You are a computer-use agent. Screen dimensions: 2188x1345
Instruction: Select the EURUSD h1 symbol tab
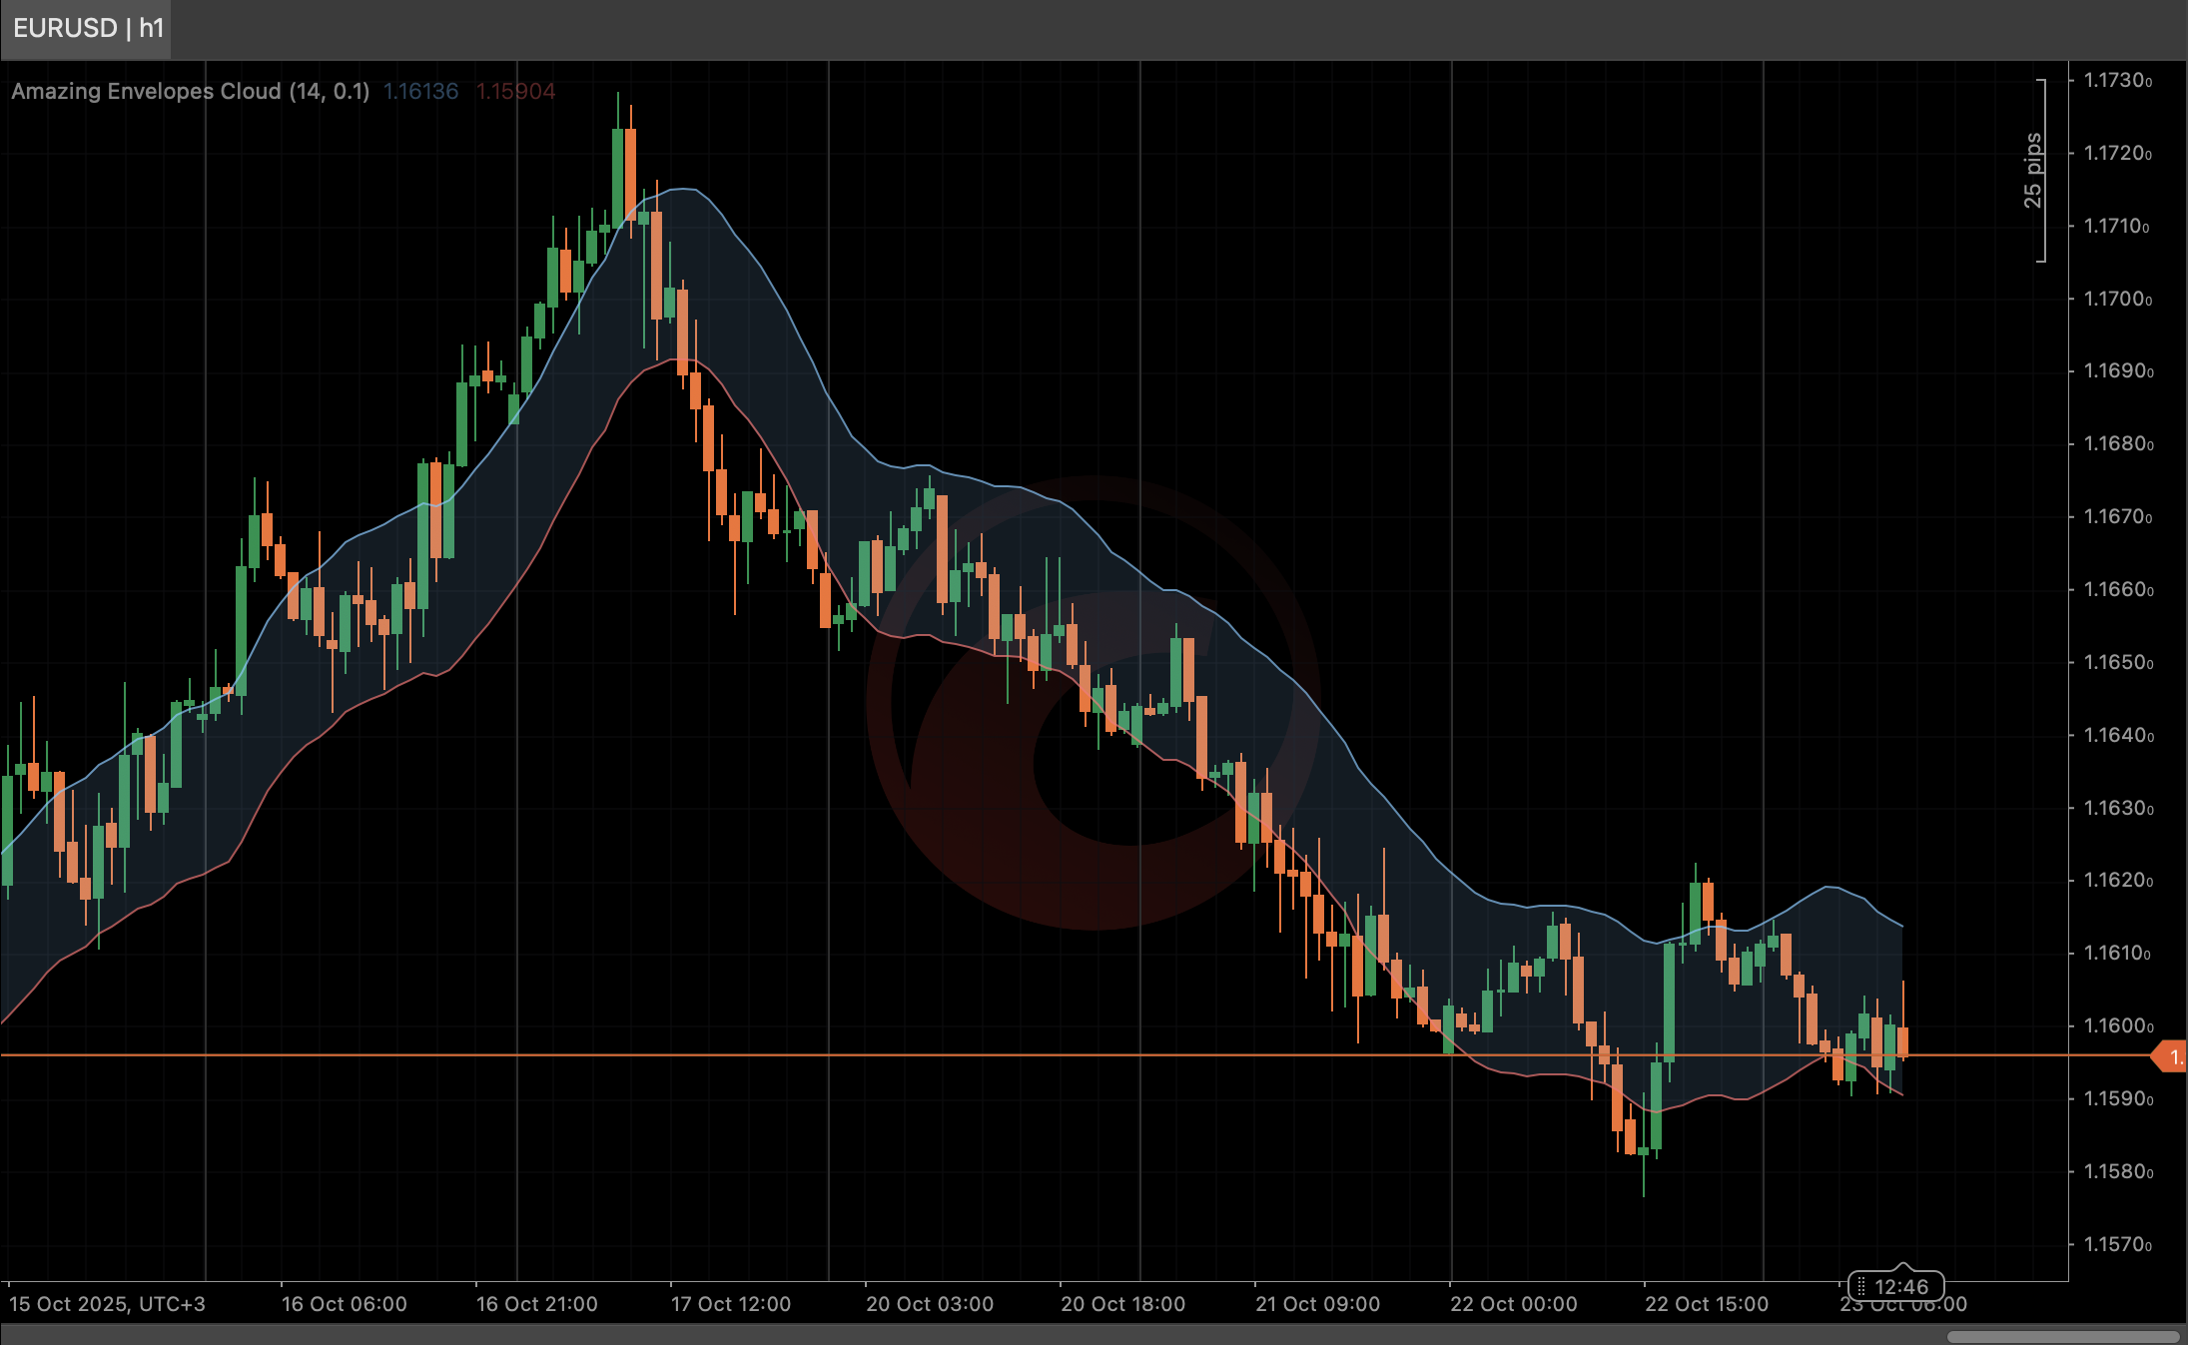[88, 29]
